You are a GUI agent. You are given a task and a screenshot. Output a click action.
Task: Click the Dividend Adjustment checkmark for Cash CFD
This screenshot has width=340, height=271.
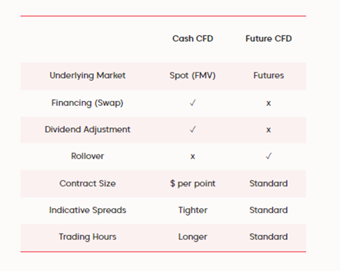[x=193, y=129]
